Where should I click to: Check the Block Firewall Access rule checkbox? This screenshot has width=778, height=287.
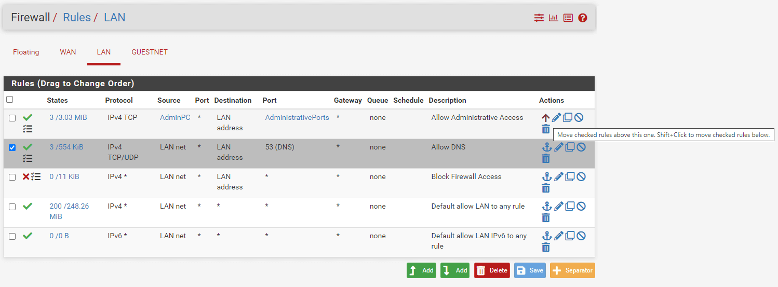pos(12,177)
